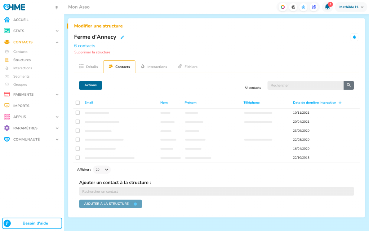Open the QR code icon in top bar
This screenshot has height=231, width=369.
click(x=314, y=7)
